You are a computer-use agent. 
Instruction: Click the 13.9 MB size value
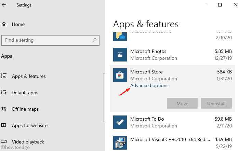223,139
